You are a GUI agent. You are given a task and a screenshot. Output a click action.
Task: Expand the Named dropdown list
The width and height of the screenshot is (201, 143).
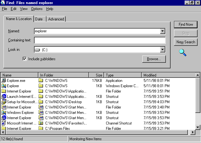pyautogui.click(x=162, y=31)
